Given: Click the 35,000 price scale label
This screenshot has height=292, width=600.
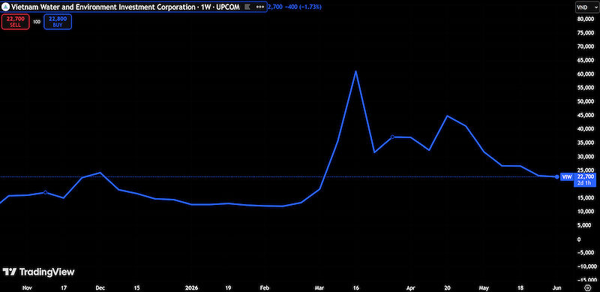Looking at the screenshot, I should pyautogui.click(x=586, y=143).
